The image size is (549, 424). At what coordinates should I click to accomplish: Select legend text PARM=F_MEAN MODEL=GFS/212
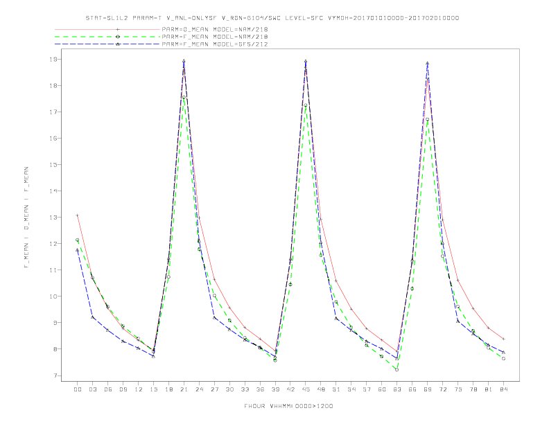coord(215,44)
